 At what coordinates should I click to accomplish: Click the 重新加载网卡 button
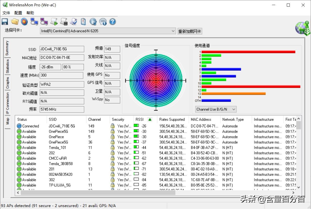pos(190,31)
